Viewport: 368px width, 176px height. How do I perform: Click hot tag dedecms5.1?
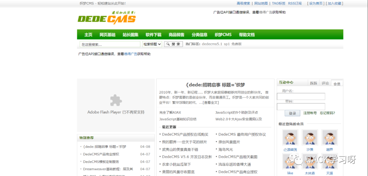click(x=212, y=44)
